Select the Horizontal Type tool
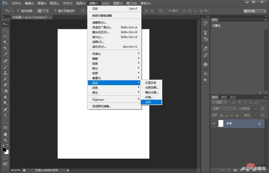 click(5, 115)
